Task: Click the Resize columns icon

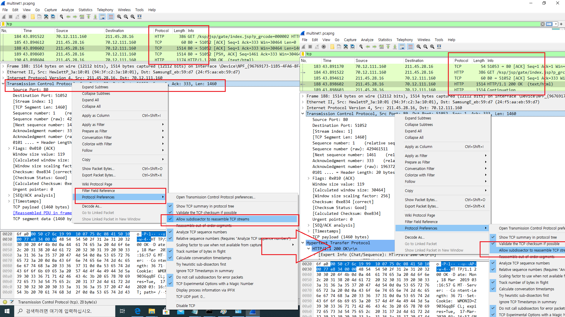Action: (x=139, y=17)
